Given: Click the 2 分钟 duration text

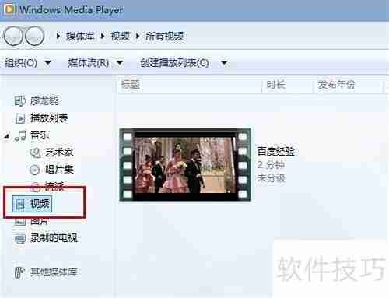Looking at the screenshot, I should (271, 165).
